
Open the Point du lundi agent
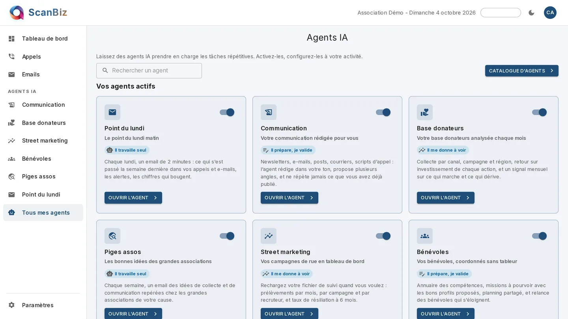133,198
